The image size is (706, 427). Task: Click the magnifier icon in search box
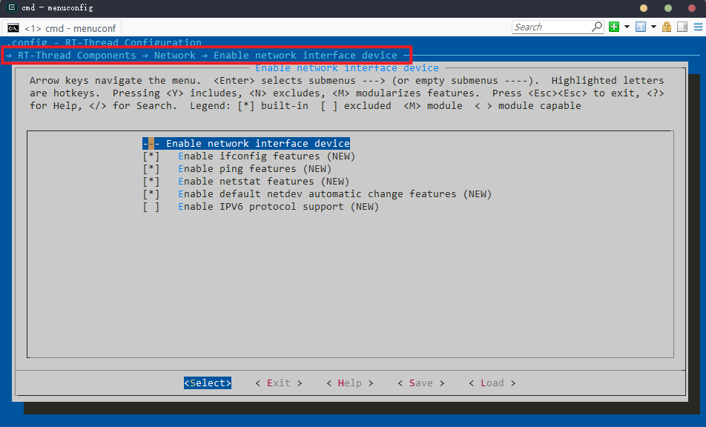pos(597,27)
